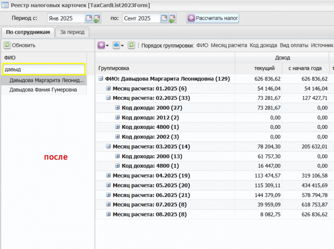Image resolution: width=334 pixels, height=249 pixels.
Task: Click Вид оплаты in the grouping order
Action: (294, 45)
